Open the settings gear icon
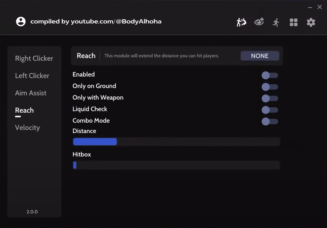This screenshot has width=327, height=228. (311, 22)
